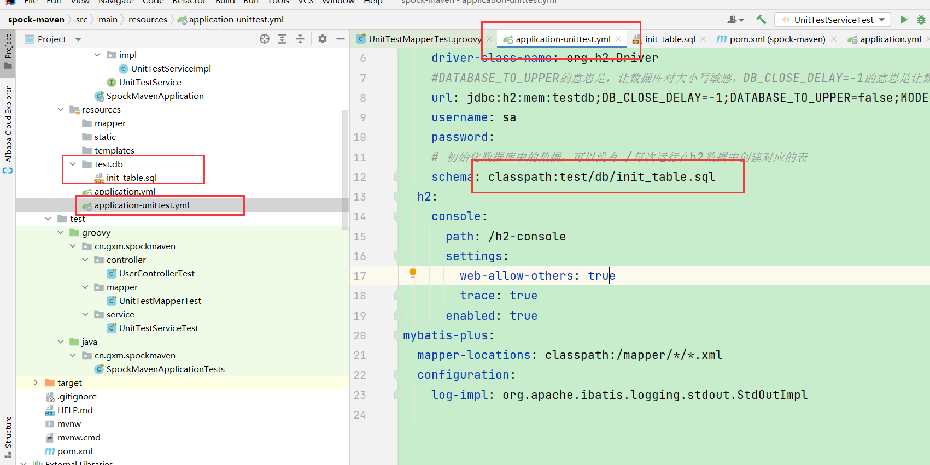Click the Build project hammer icon
The height and width of the screenshot is (465, 930).
click(x=761, y=20)
